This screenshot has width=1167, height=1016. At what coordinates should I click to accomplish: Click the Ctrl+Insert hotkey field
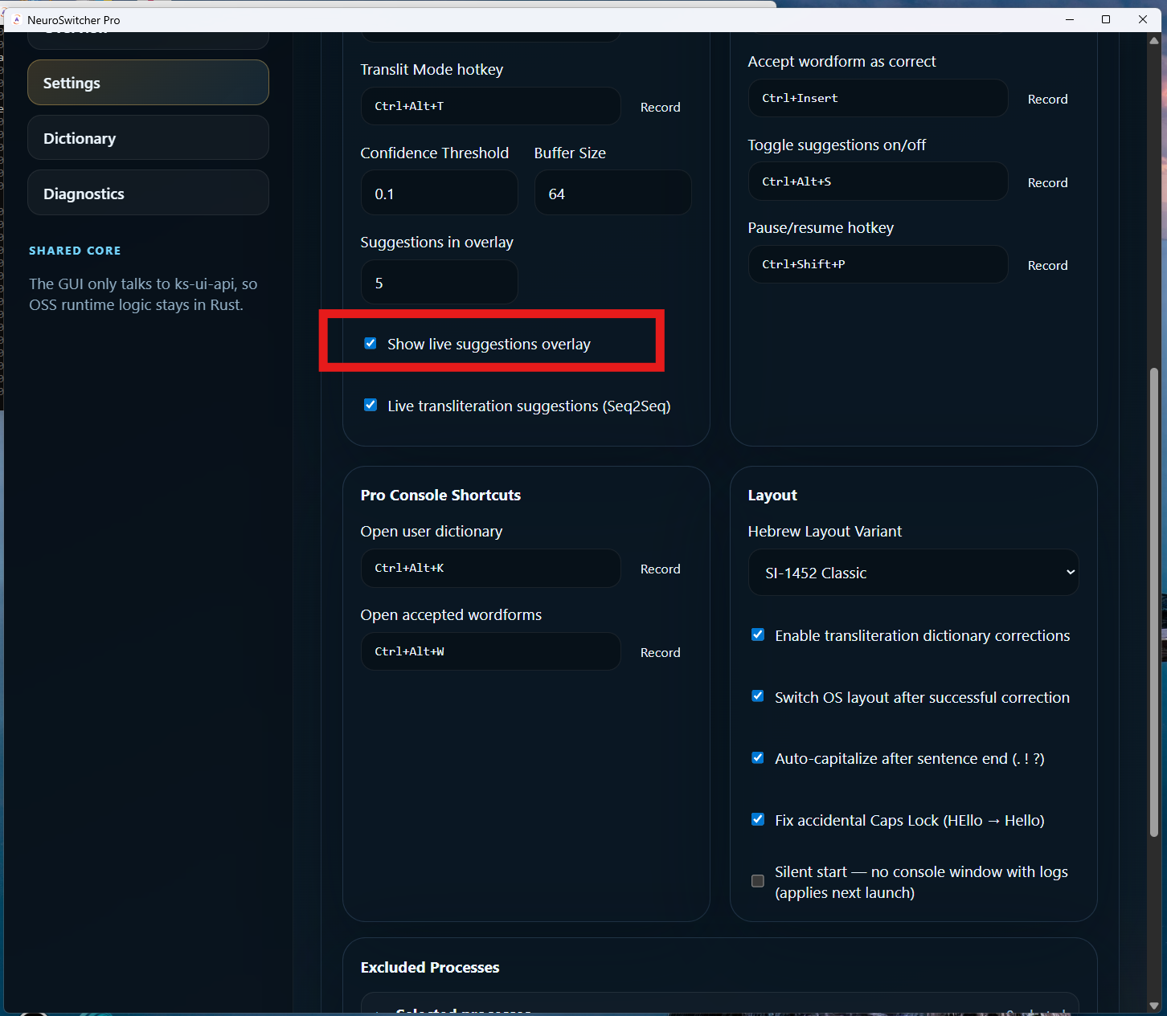pos(878,98)
